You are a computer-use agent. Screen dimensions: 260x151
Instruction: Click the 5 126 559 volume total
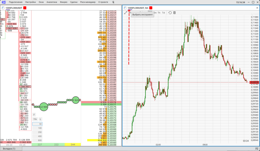click(x=25, y=140)
